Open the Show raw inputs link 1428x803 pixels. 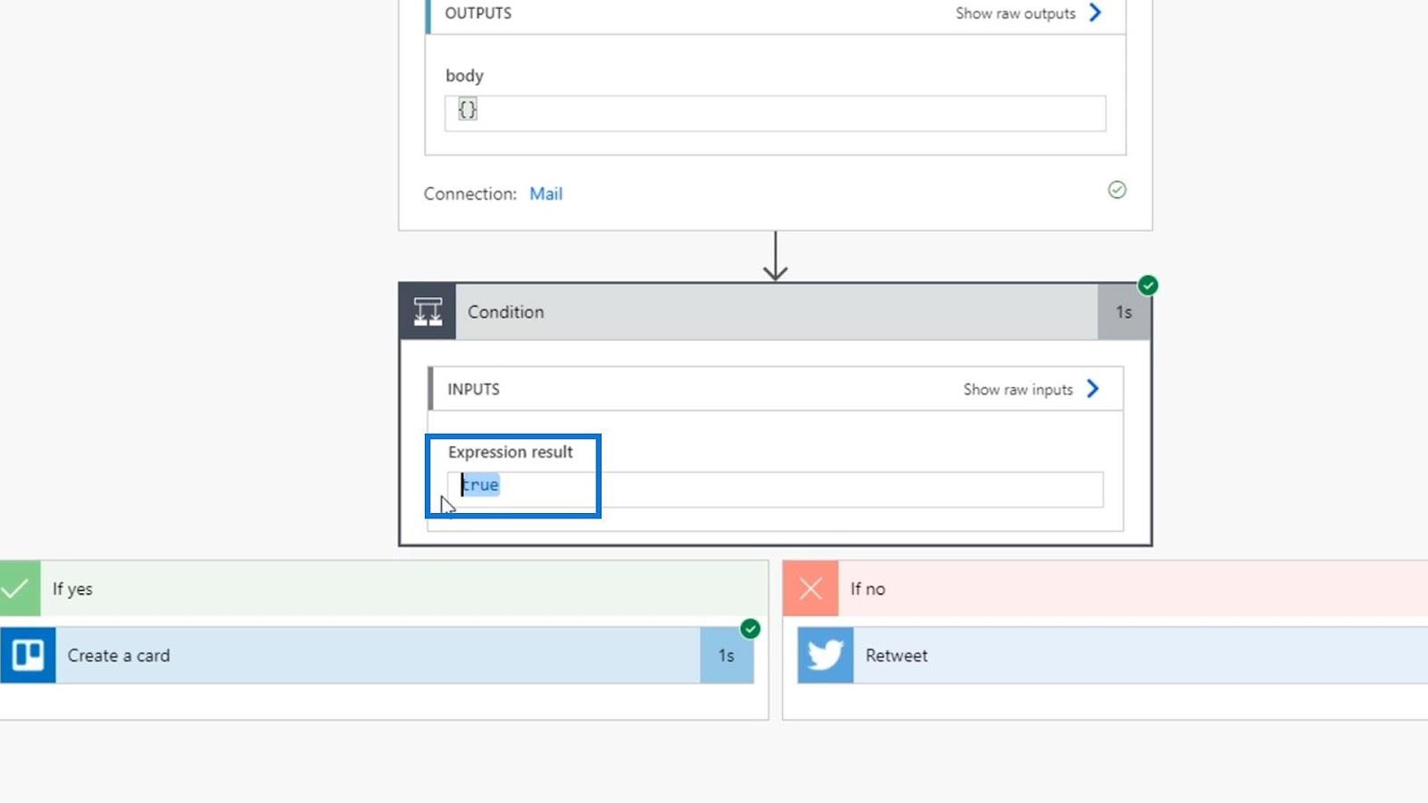click(1017, 389)
